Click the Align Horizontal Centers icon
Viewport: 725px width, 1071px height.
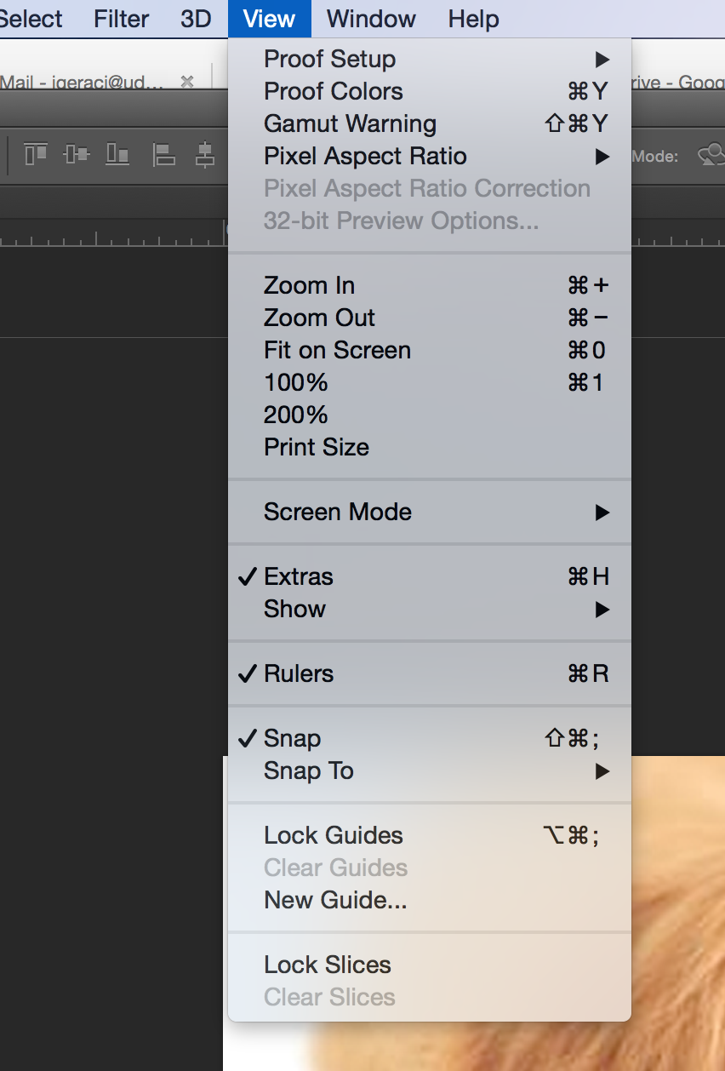204,154
